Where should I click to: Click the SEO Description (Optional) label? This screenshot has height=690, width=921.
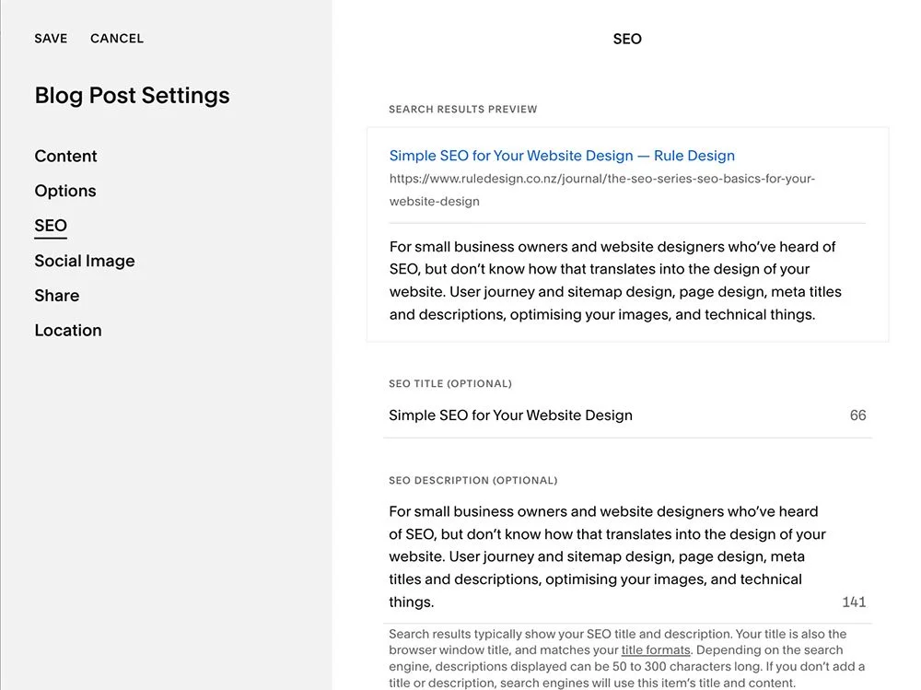coord(472,480)
